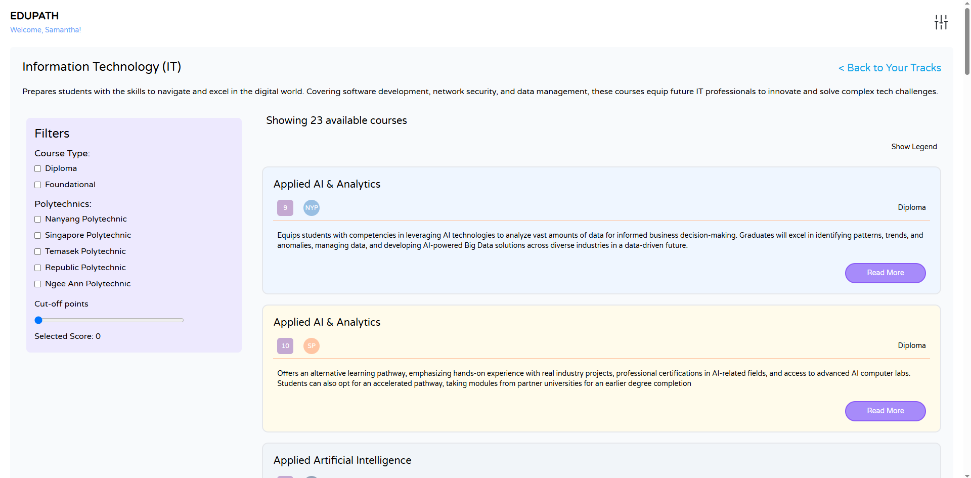Viewport: 971px width, 478px height.
Task: Click the Information Technology (IT) heading
Action: [102, 67]
